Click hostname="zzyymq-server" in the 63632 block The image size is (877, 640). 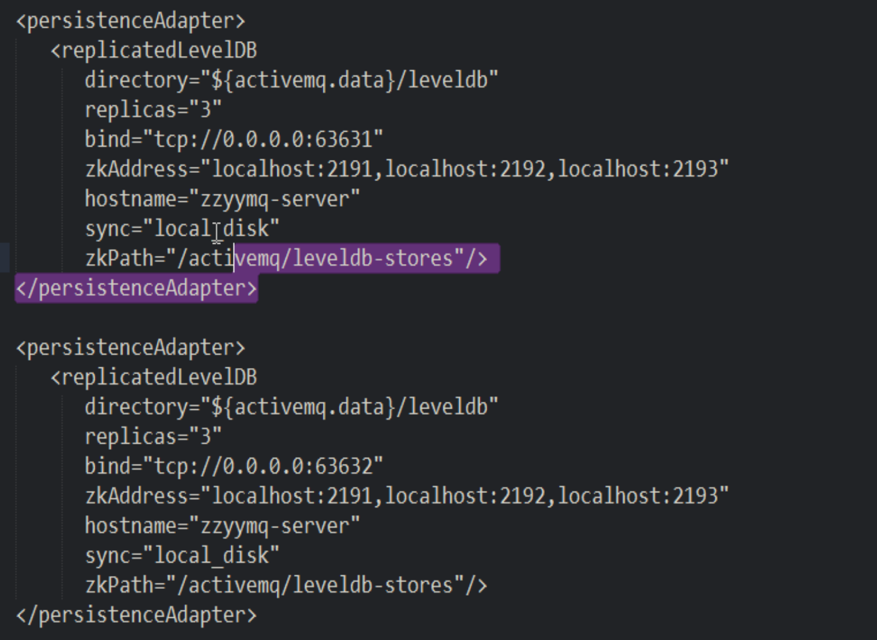222,526
